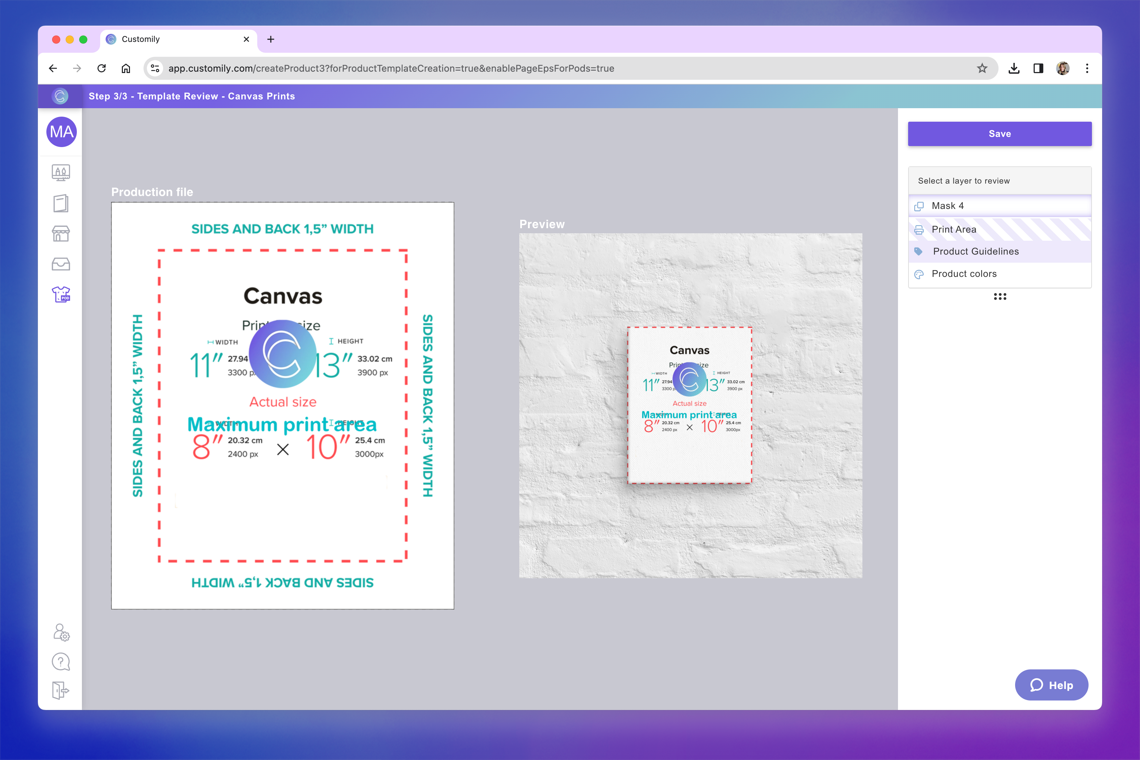
Task: Click the canvas preview mockup image
Action: (x=690, y=405)
